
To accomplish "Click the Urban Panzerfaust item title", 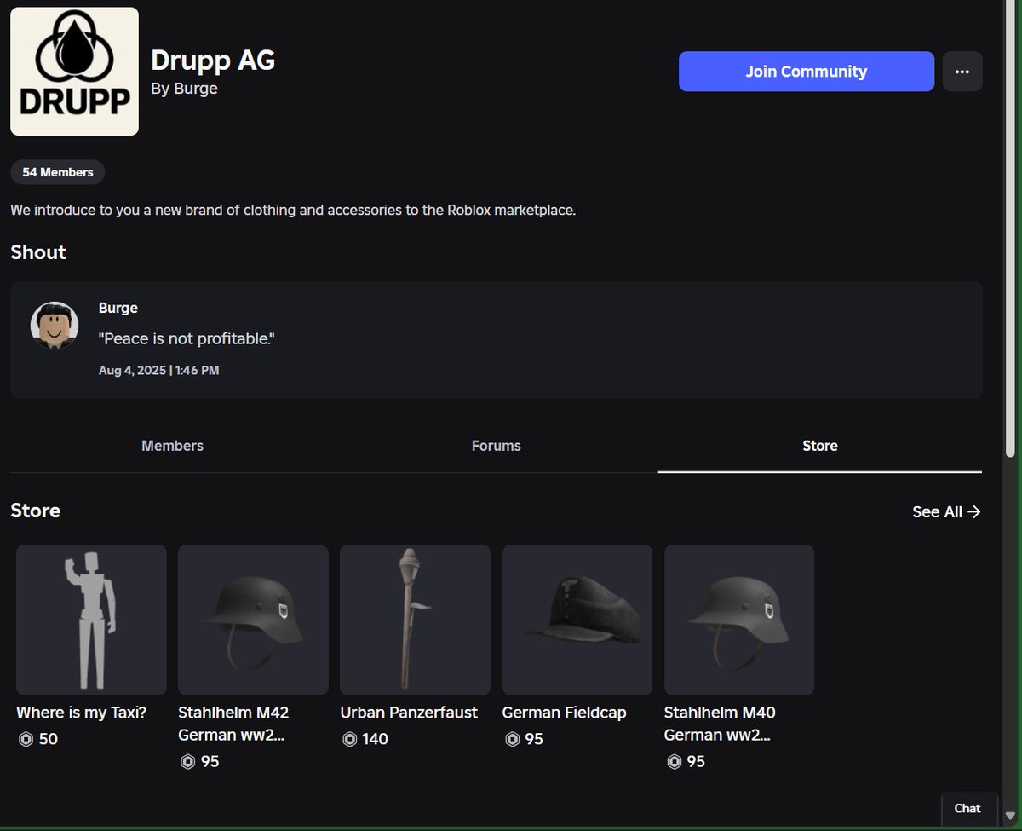I will tap(409, 713).
